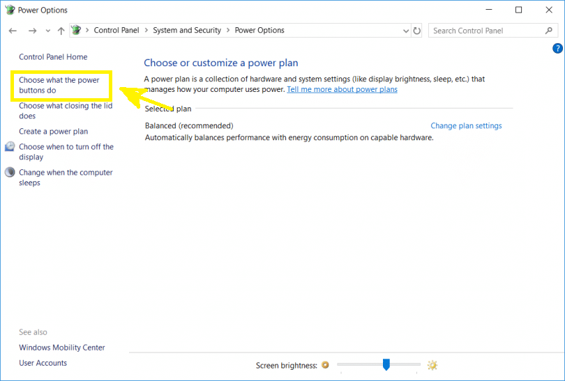Click Change plan settings link
The width and height of the screenshot is (565, 381).
pos(466,125)
